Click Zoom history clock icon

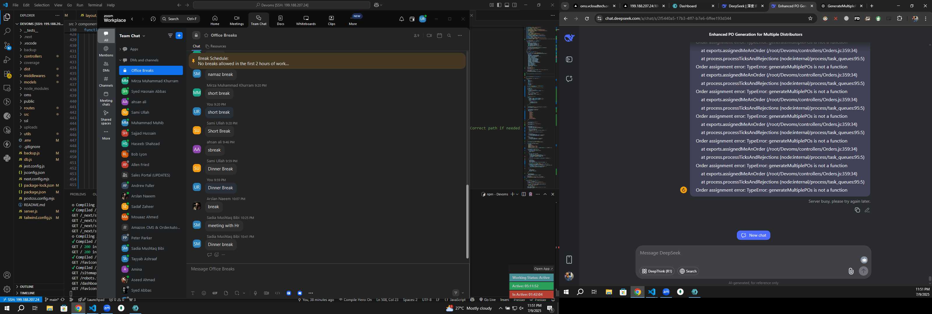(153, 19)
